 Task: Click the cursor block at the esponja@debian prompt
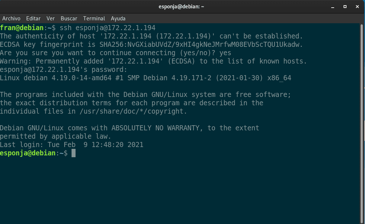pyautogui.click(x=73, y=153)
